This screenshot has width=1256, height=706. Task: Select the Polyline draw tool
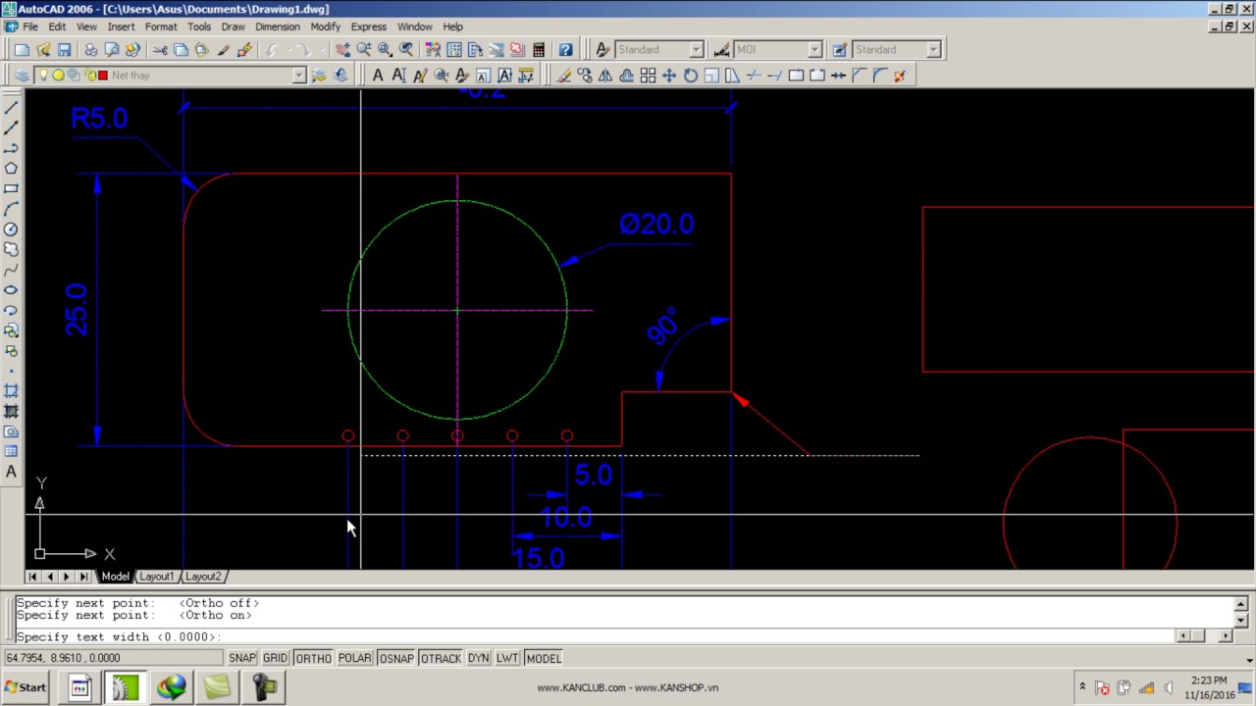point(11,148)
